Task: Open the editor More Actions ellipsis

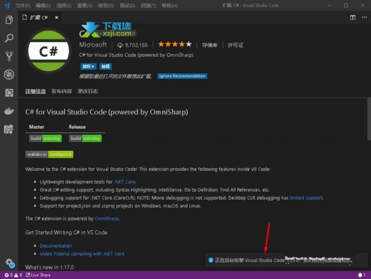Action: 365,17
